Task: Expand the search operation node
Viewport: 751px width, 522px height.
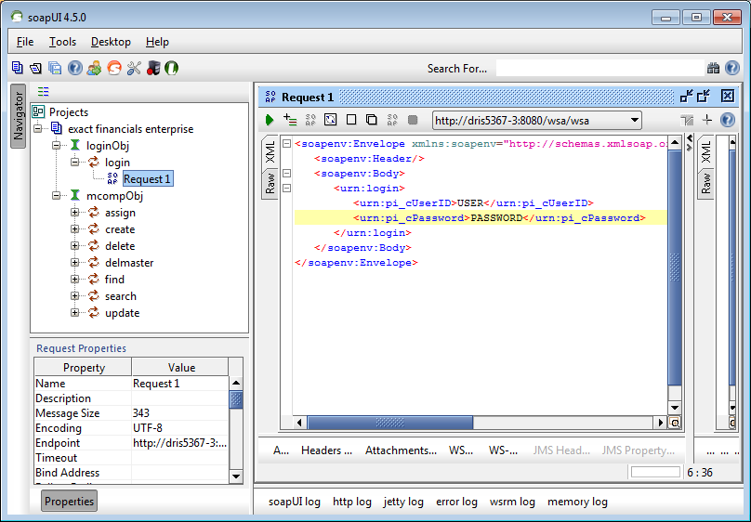Action: pos(74,295)
